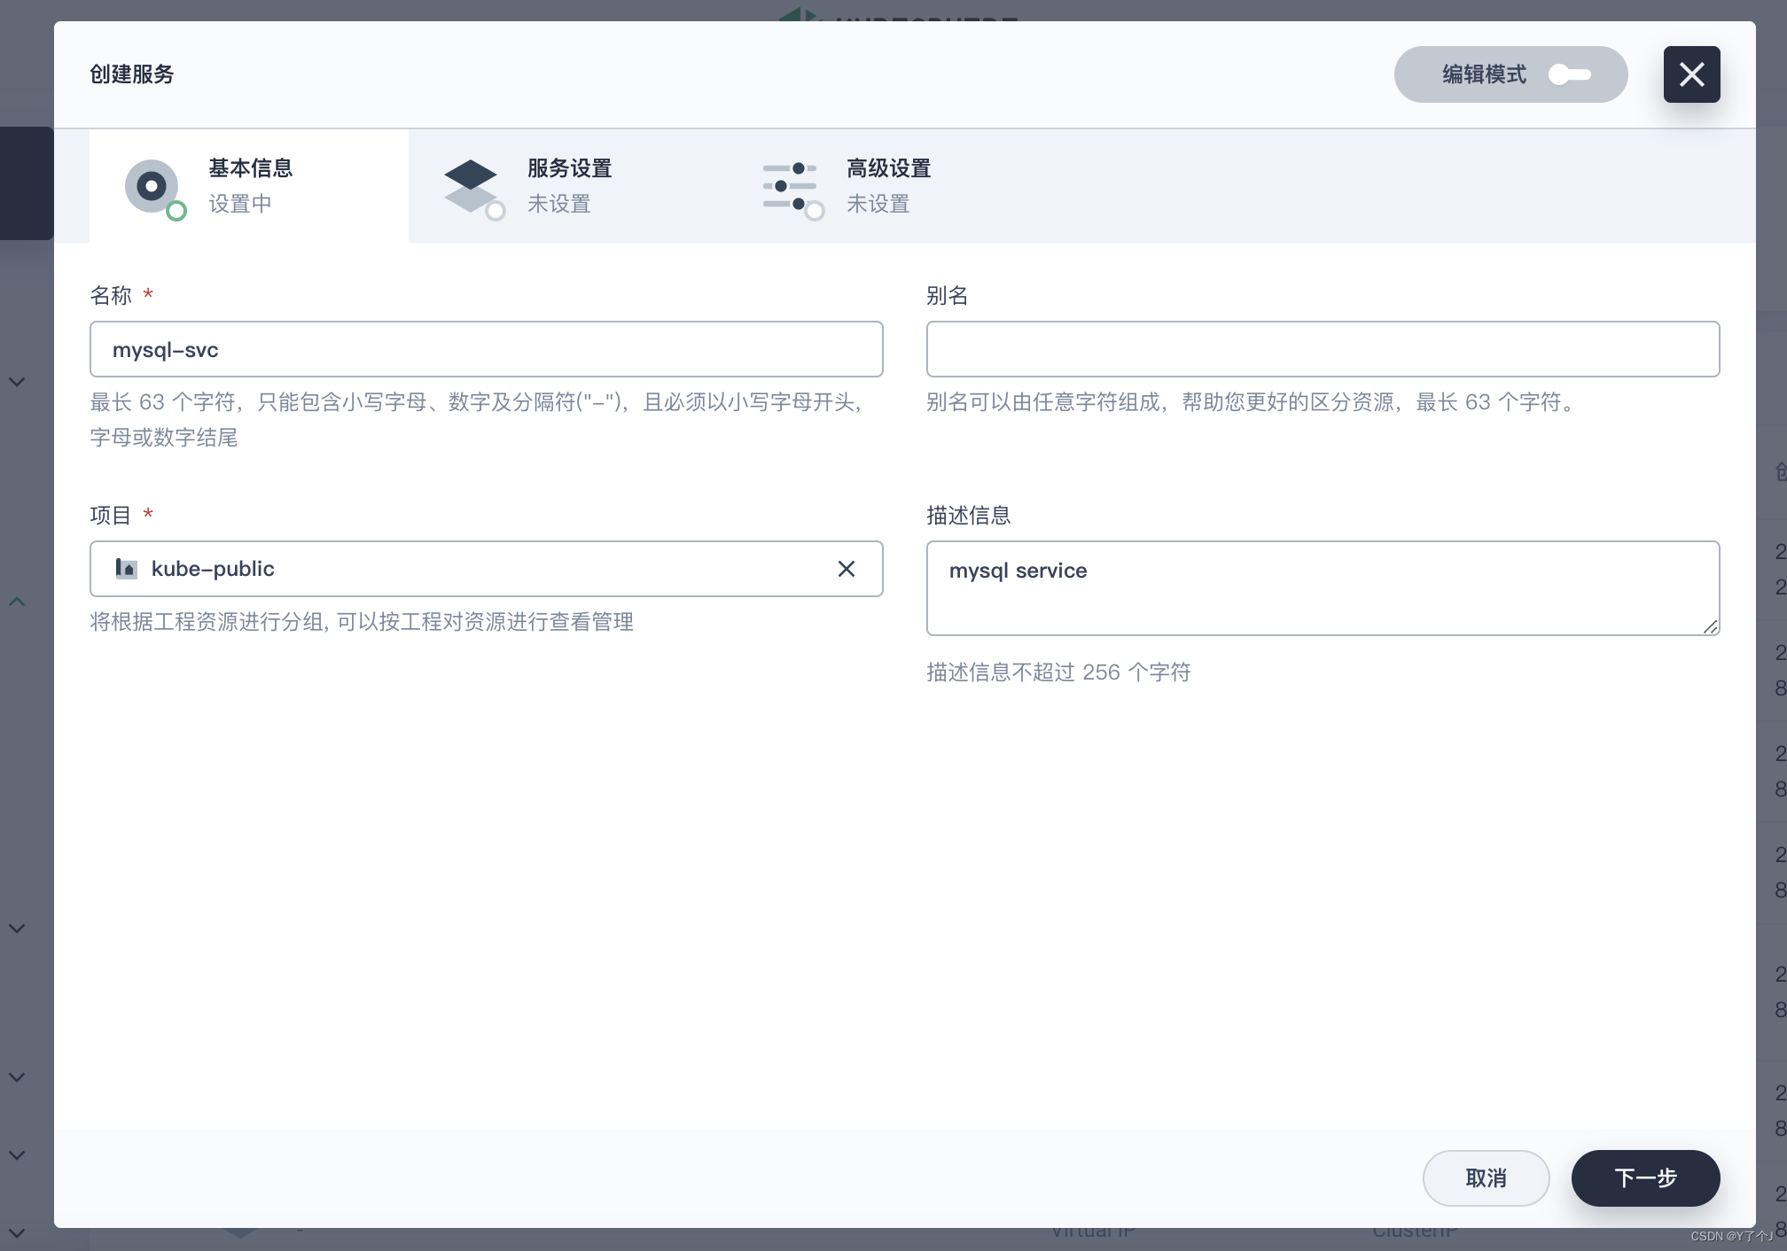Click the 别名可以由任意字符组成 hint text
This screenshot has width=1787, height=1251.
[x=1252, y=402]
